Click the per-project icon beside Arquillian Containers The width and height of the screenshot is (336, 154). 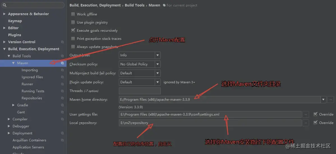pyautogui.click(x=62, y=140)
